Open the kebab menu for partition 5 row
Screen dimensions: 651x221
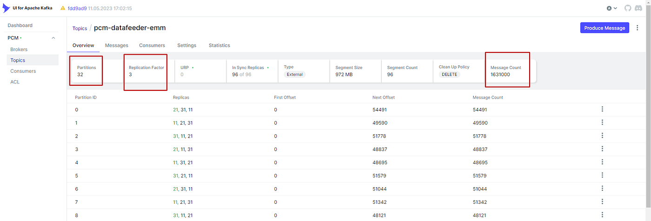point(602,175)
